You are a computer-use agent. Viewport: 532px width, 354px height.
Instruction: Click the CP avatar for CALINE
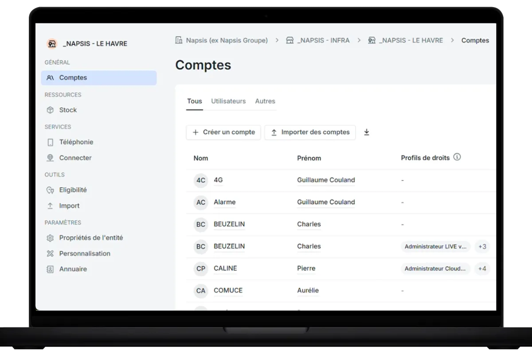point(201,269)
